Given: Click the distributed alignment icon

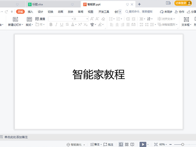Looking at the screenshot, I should (x=134, y=24).
